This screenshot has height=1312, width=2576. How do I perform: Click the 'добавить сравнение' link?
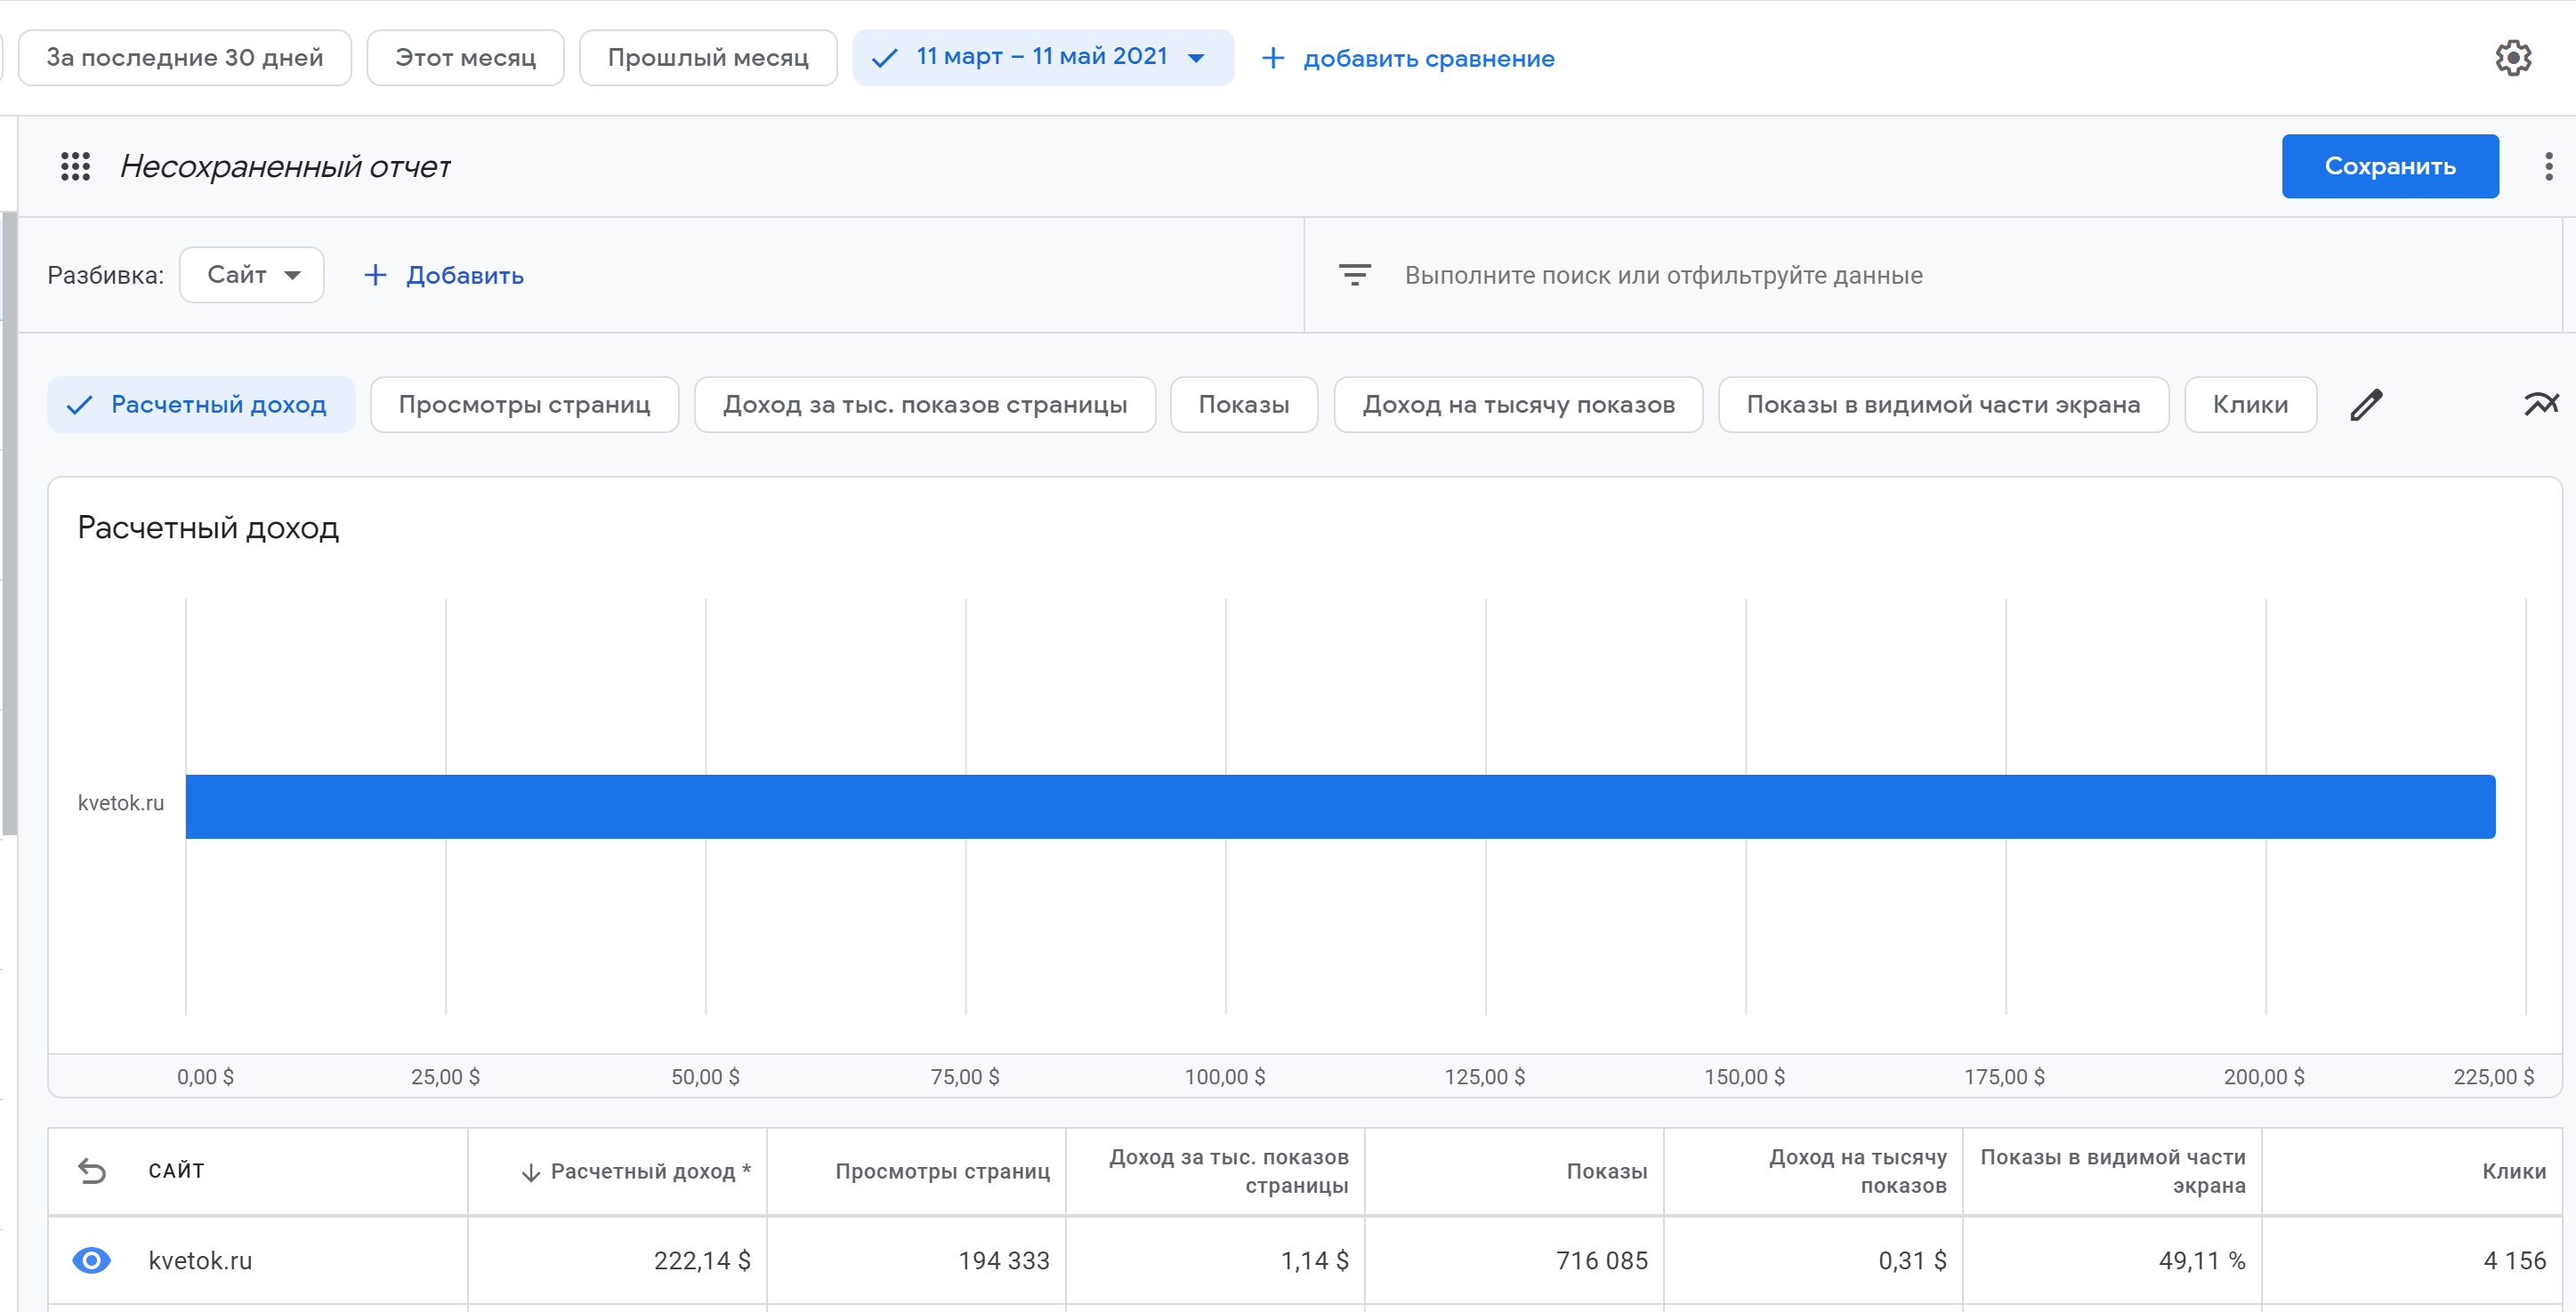(x=1427, y=59)
